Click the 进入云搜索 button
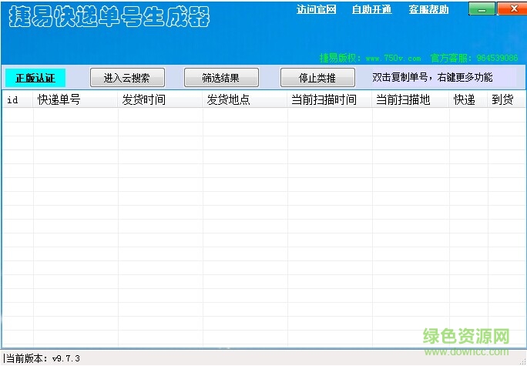 (x=127, y=78)
